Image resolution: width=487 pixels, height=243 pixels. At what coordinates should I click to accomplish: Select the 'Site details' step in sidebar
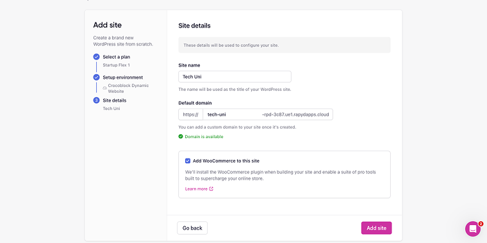115,100
